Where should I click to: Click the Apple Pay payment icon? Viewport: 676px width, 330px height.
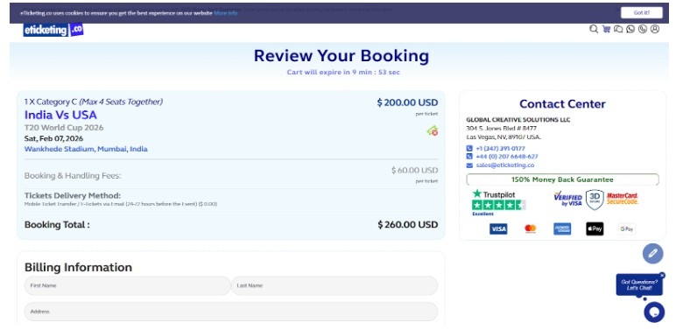point(595,228)
